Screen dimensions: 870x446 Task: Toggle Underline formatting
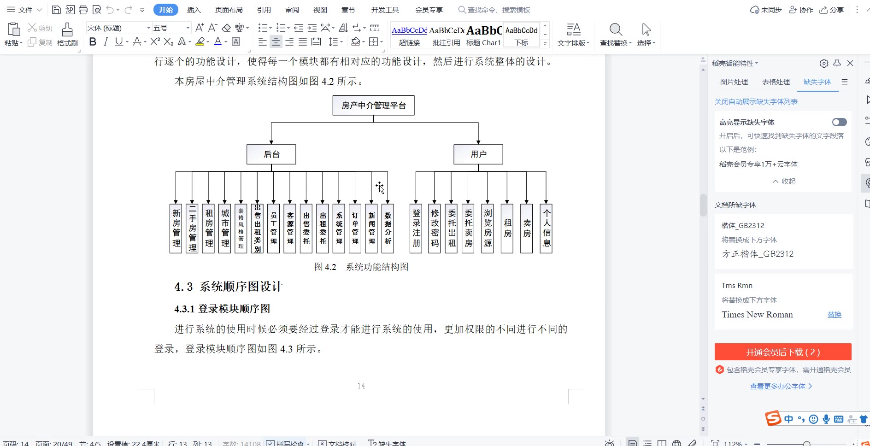point(119,42)
